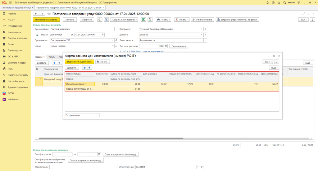Open the Создать на основании menu

point(125,20)
